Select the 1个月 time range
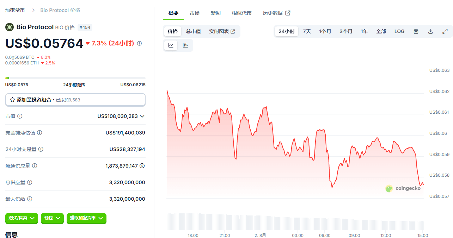Viewport: 453px width, 238px height. [x=325, y=31]
